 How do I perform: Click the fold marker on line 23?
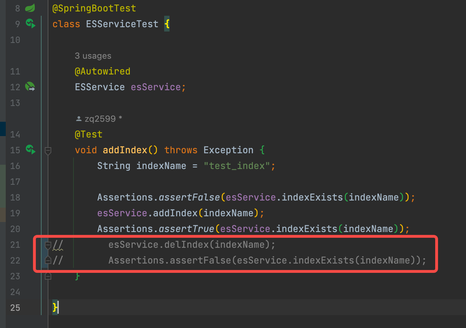[48, 276]
